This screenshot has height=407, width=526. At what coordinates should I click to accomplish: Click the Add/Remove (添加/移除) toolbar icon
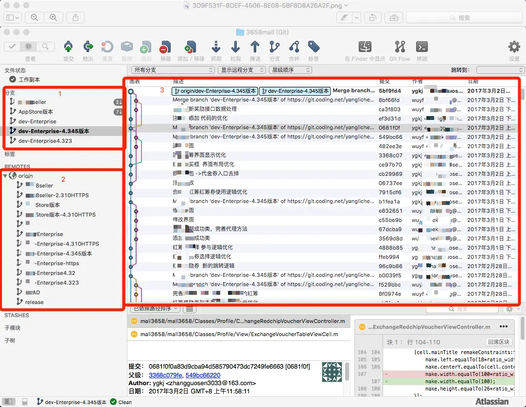(x=191, y=47)
